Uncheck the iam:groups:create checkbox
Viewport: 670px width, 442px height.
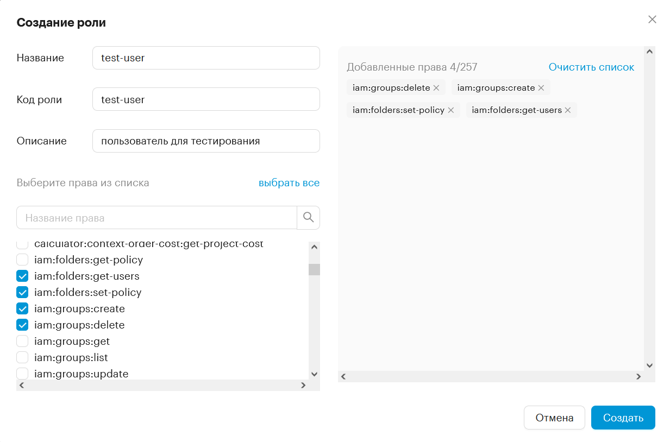pyautogui.click(x=22, y=308)
